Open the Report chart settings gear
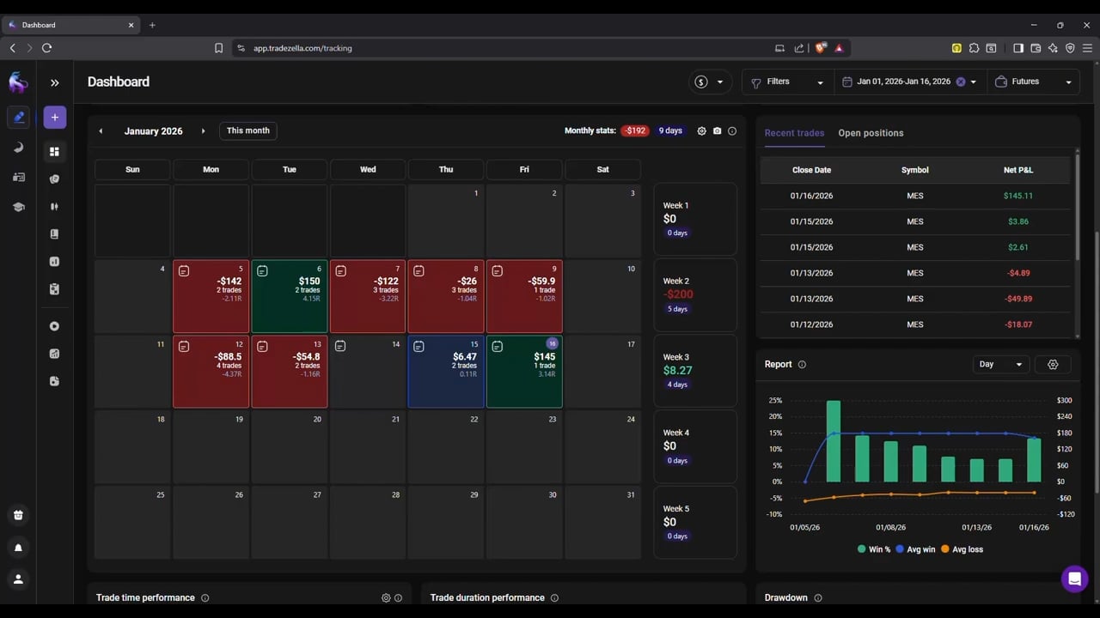 coord(1053,365)
